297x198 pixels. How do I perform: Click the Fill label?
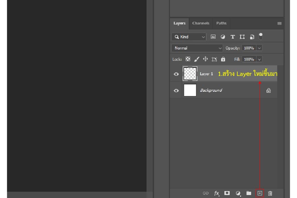(x=237, y=59)
